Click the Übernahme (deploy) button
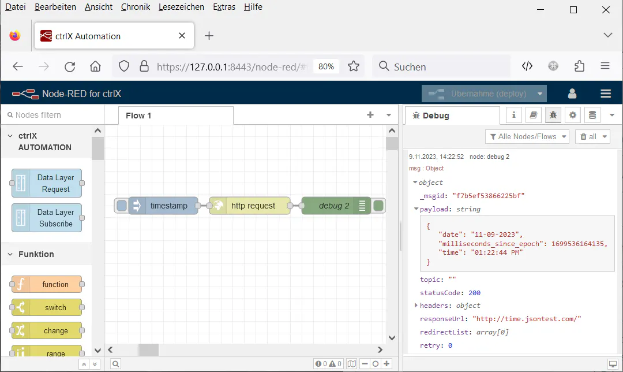The width and height of the screenshot is (623, 372). click(x=483, y=94)
